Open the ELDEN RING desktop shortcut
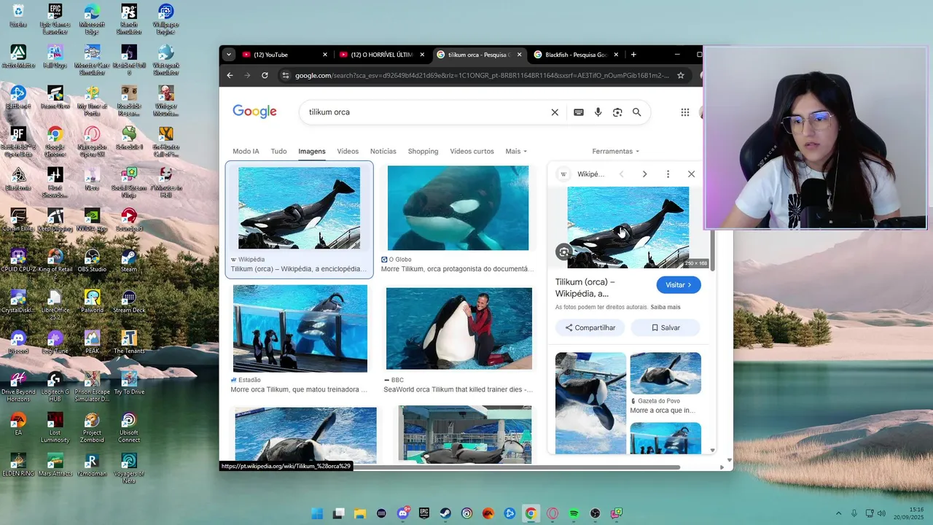The height and width of the screenshot is (525, 933). [x=18, y=465]
